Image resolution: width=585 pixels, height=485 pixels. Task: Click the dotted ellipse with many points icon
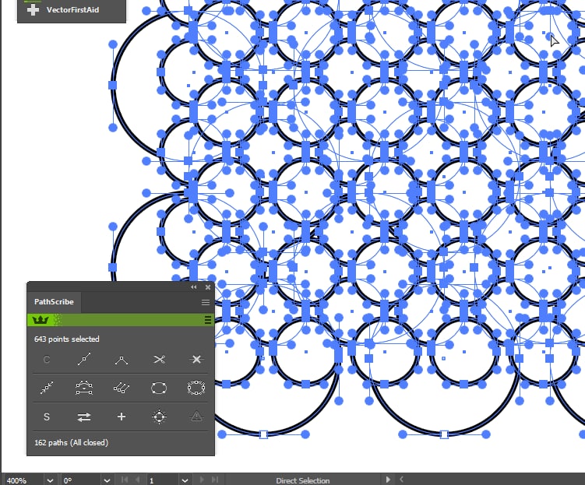point(196,388)
